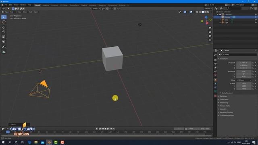The image size is (258, 145).
Task: Click the current frame marker on timeline
Action: tap(8, 132)
